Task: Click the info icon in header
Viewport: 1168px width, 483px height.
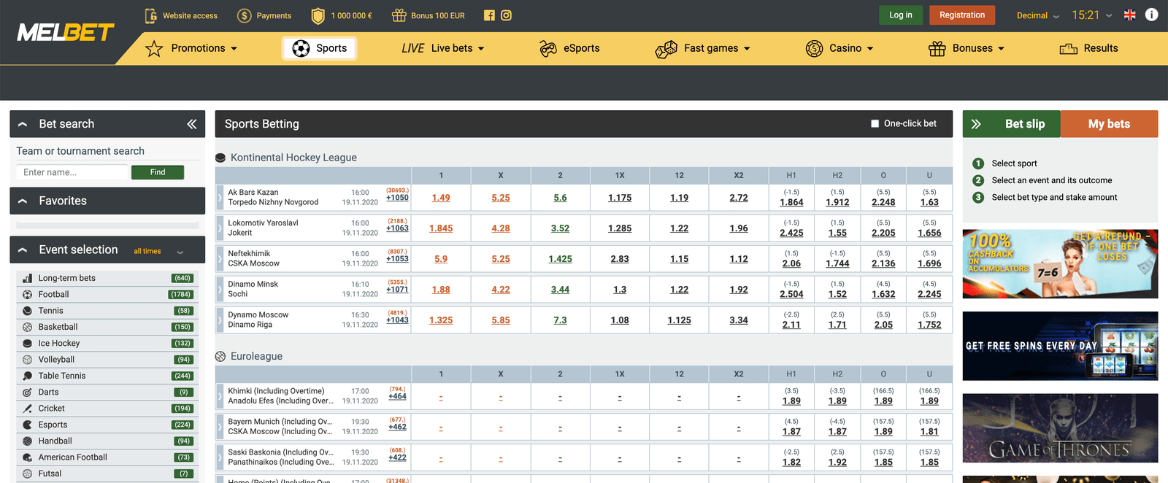Action: [x=1152, y=15]
